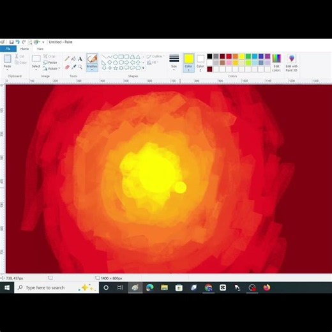Screen dimensions: 332x332
Task: Select the Color picker eyedropper tool
Action: click(x=73, y=67)
